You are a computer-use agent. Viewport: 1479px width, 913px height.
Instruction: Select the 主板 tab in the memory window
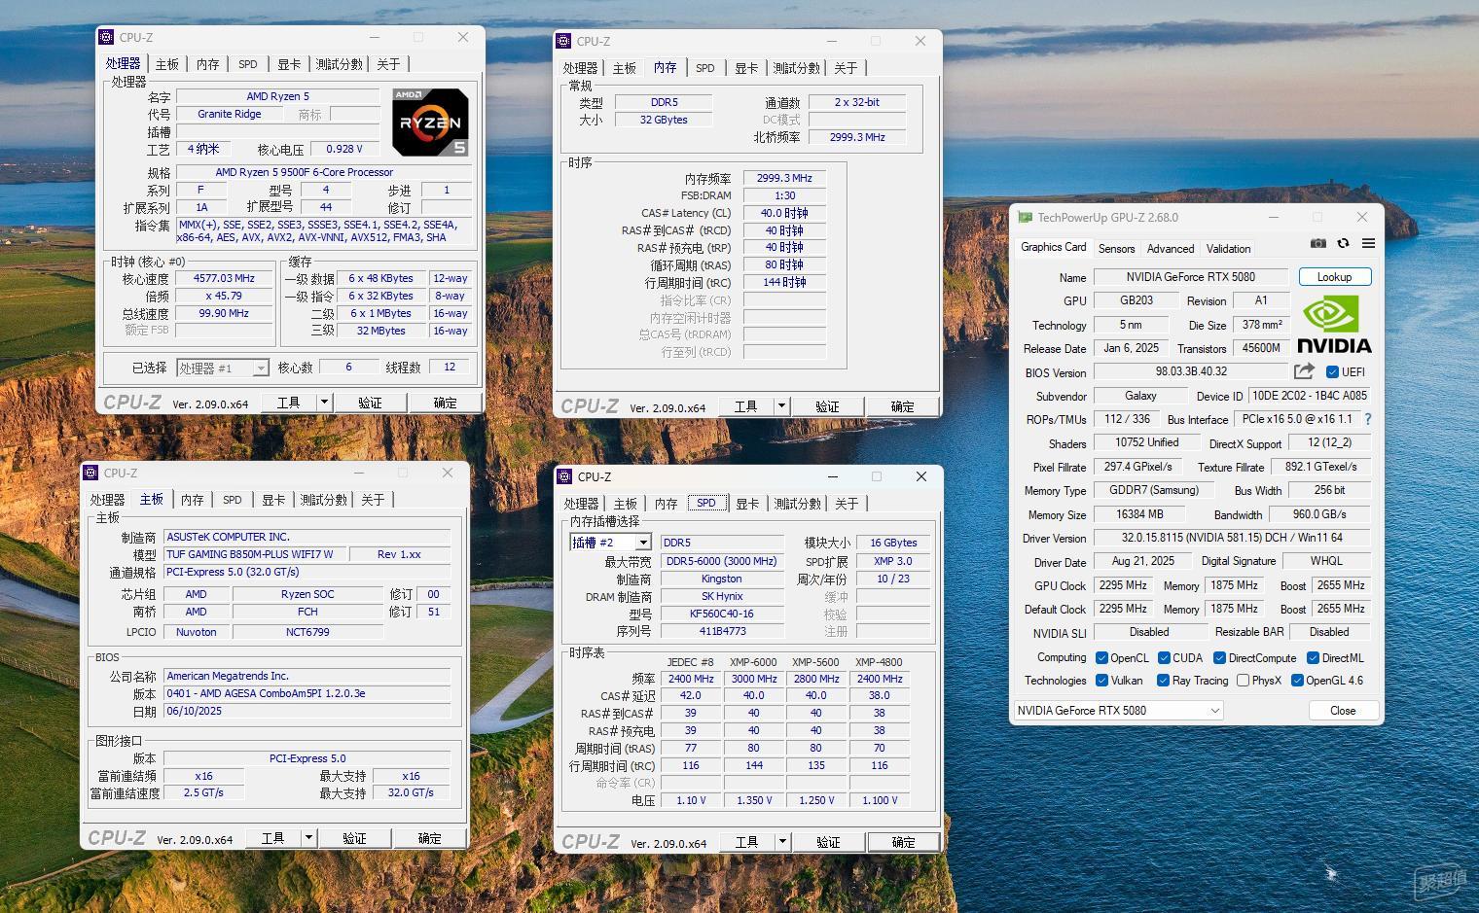[x=625, y=68]
